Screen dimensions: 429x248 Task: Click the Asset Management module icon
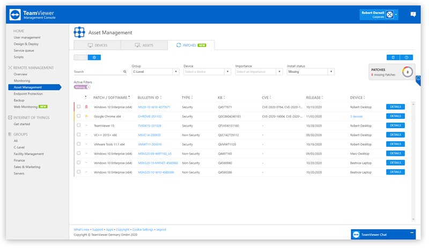[79, 33]
